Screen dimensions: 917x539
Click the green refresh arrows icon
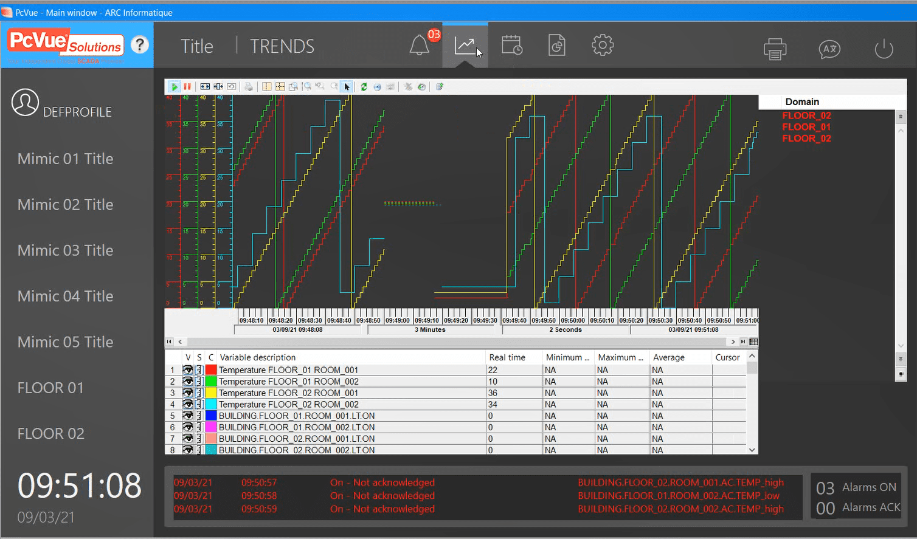pyautogui.click(x=364, y=87)
